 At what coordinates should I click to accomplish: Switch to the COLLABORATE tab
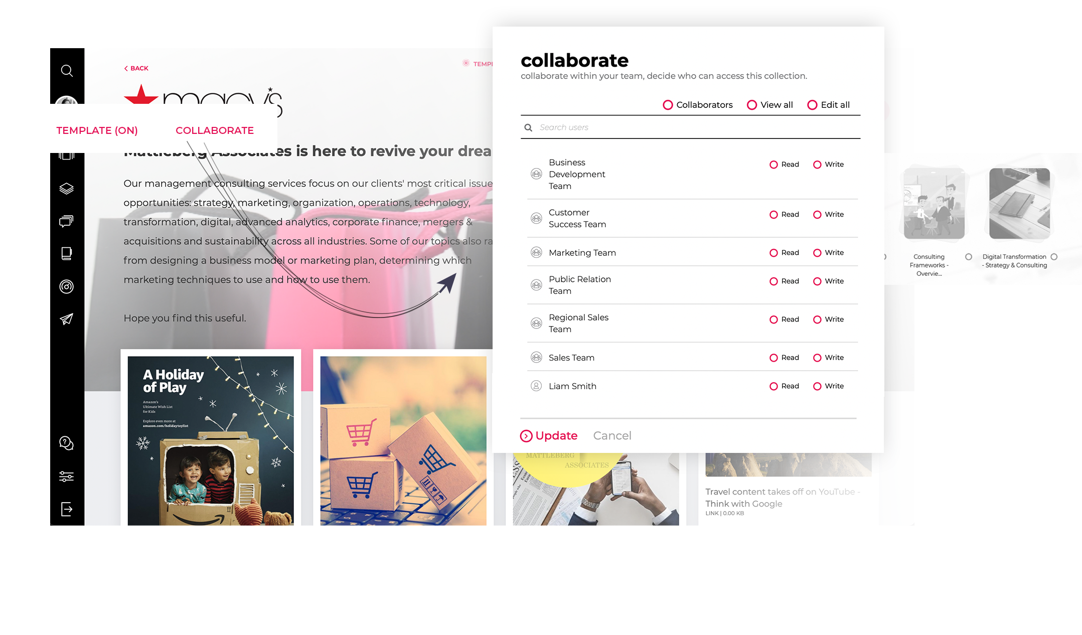[x=215, y=130]
